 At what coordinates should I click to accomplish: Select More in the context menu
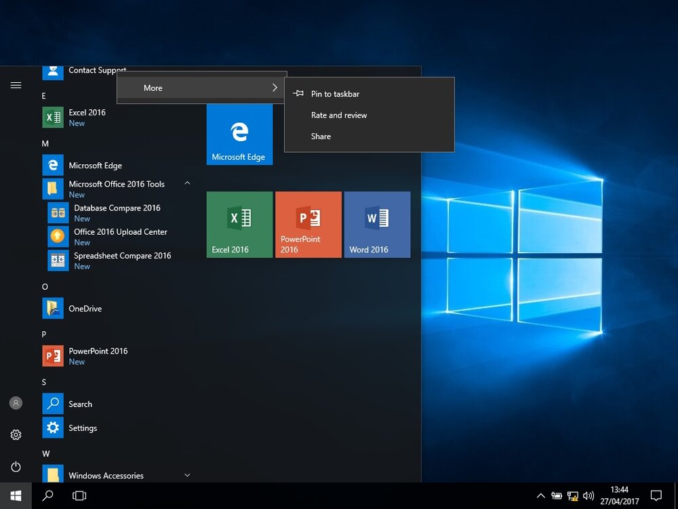201,88
